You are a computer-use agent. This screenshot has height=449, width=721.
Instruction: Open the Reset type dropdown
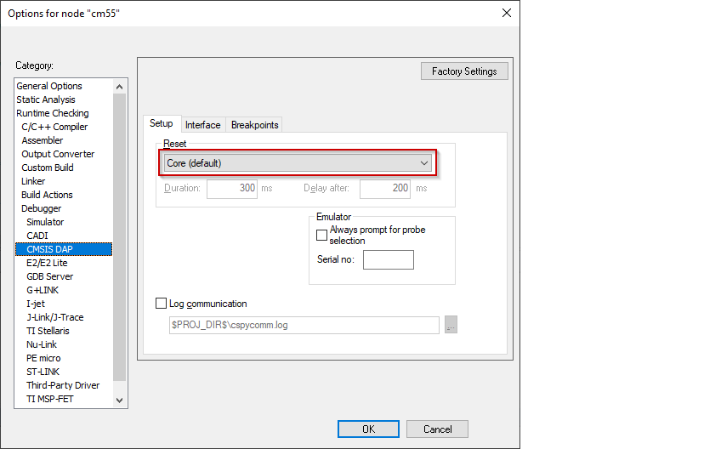point(298,162)
